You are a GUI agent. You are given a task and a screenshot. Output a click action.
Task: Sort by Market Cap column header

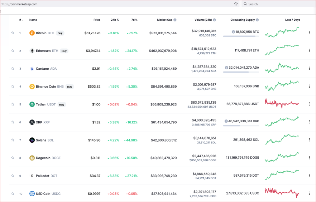pos(165,20)
